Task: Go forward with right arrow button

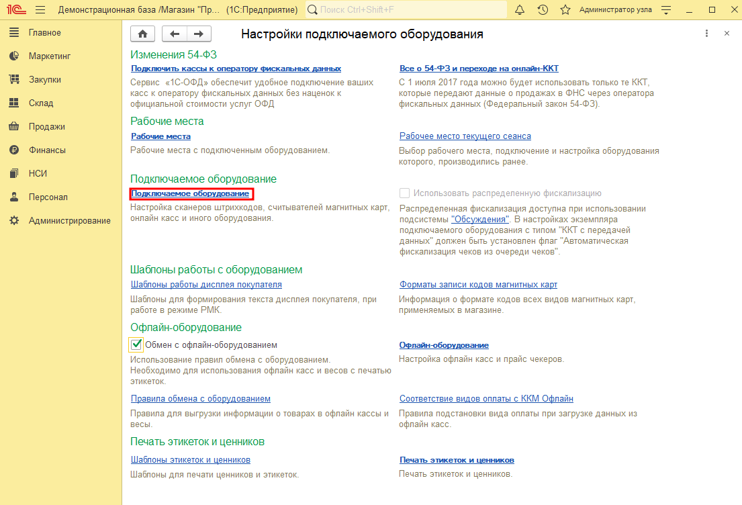Action: 199,34
